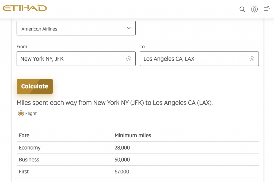Clear the New York JFK origin field
The width and height of the screenshot is (274, 182).
(129, 59)
